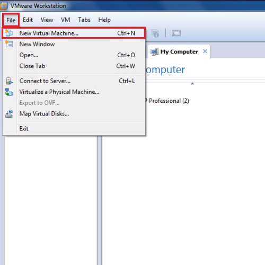Viewport: 265px width, 265px height.
Task: Click the snapshot manager toolbar icon
Action: [155, 33]
